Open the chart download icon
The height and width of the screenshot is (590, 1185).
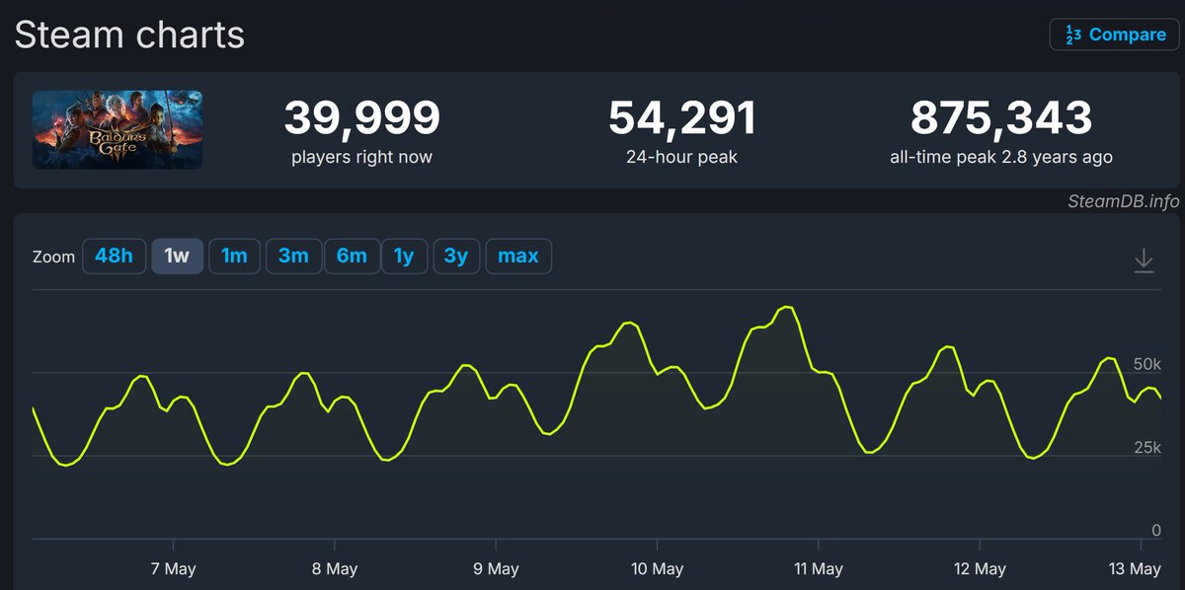1144,261
